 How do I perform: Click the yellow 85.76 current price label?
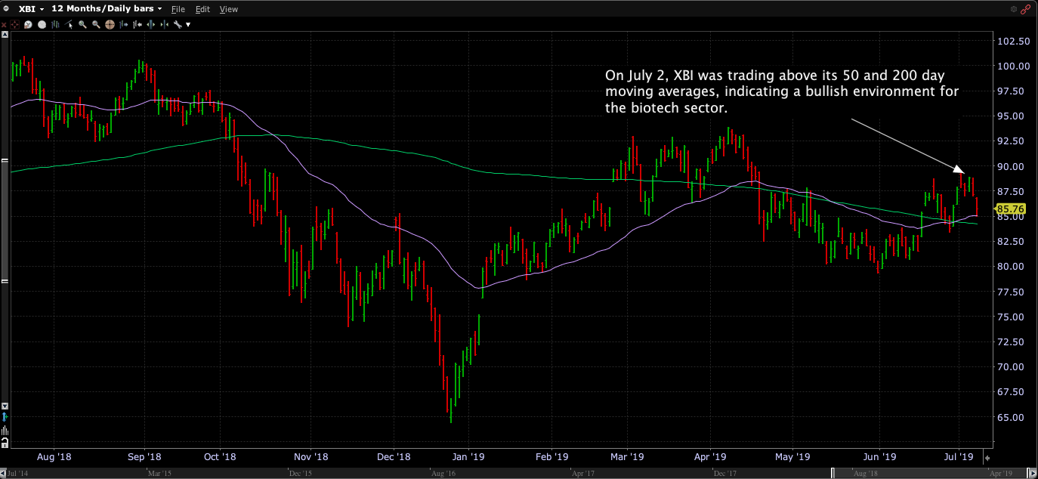[x=1009, y=209]
